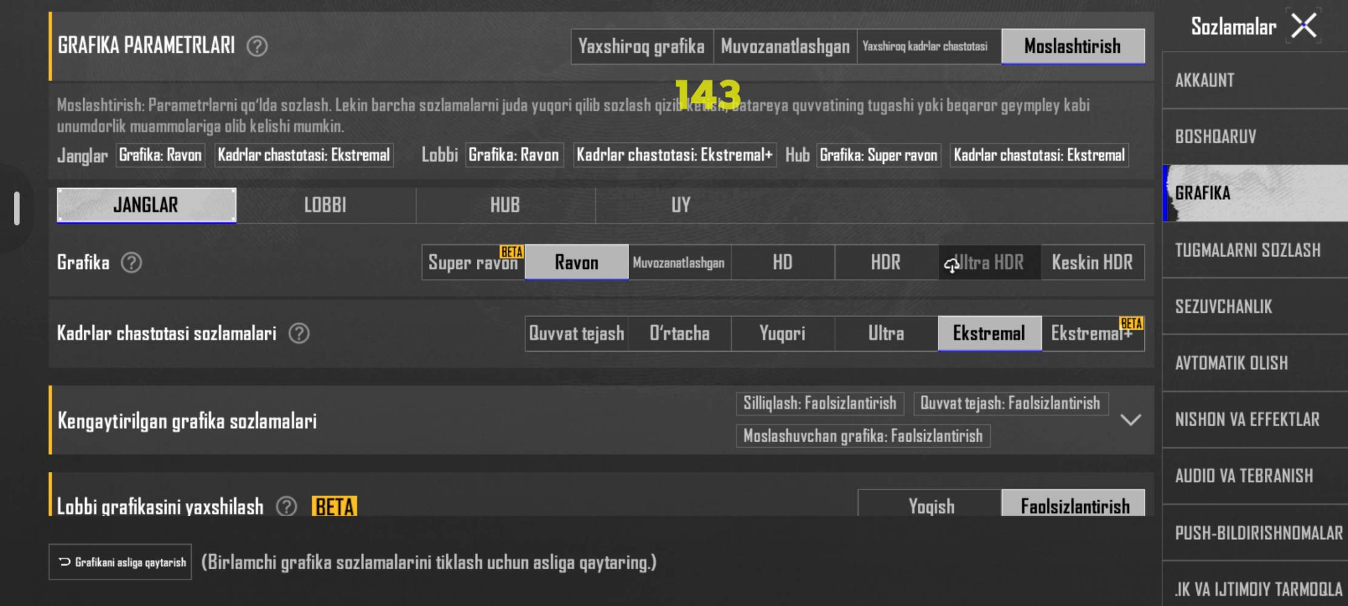This screenshot has width=1348, height=606.
Task: Turn on Lobbi grafikasini yaxshilash with Yoqish
Action: (x=929, y=503)
